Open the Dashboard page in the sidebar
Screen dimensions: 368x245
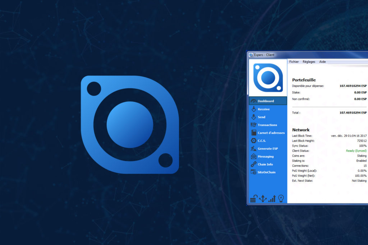click(268, 101)
